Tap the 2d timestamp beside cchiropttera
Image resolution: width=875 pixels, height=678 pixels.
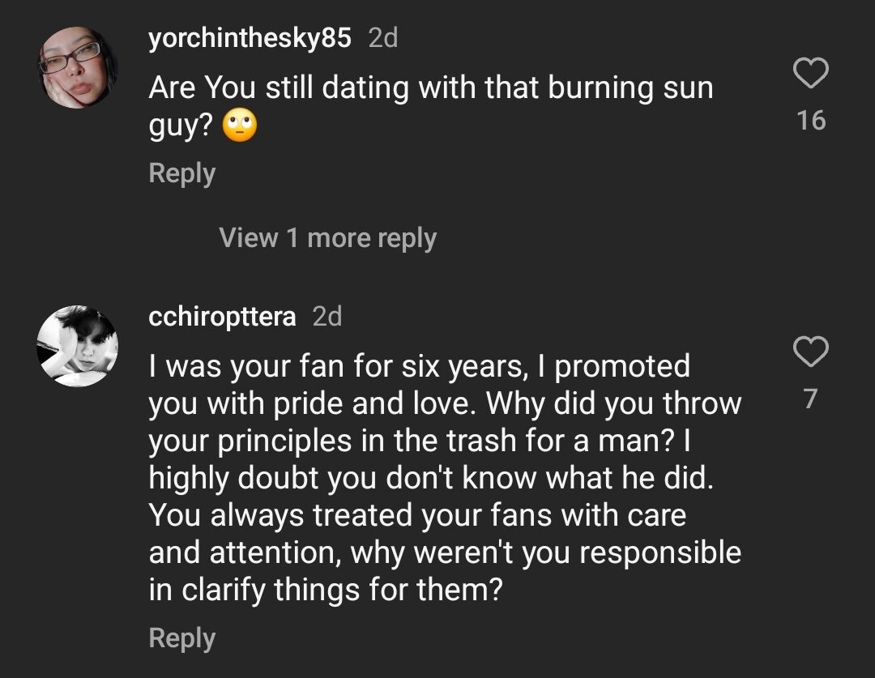tap(327, 318)
